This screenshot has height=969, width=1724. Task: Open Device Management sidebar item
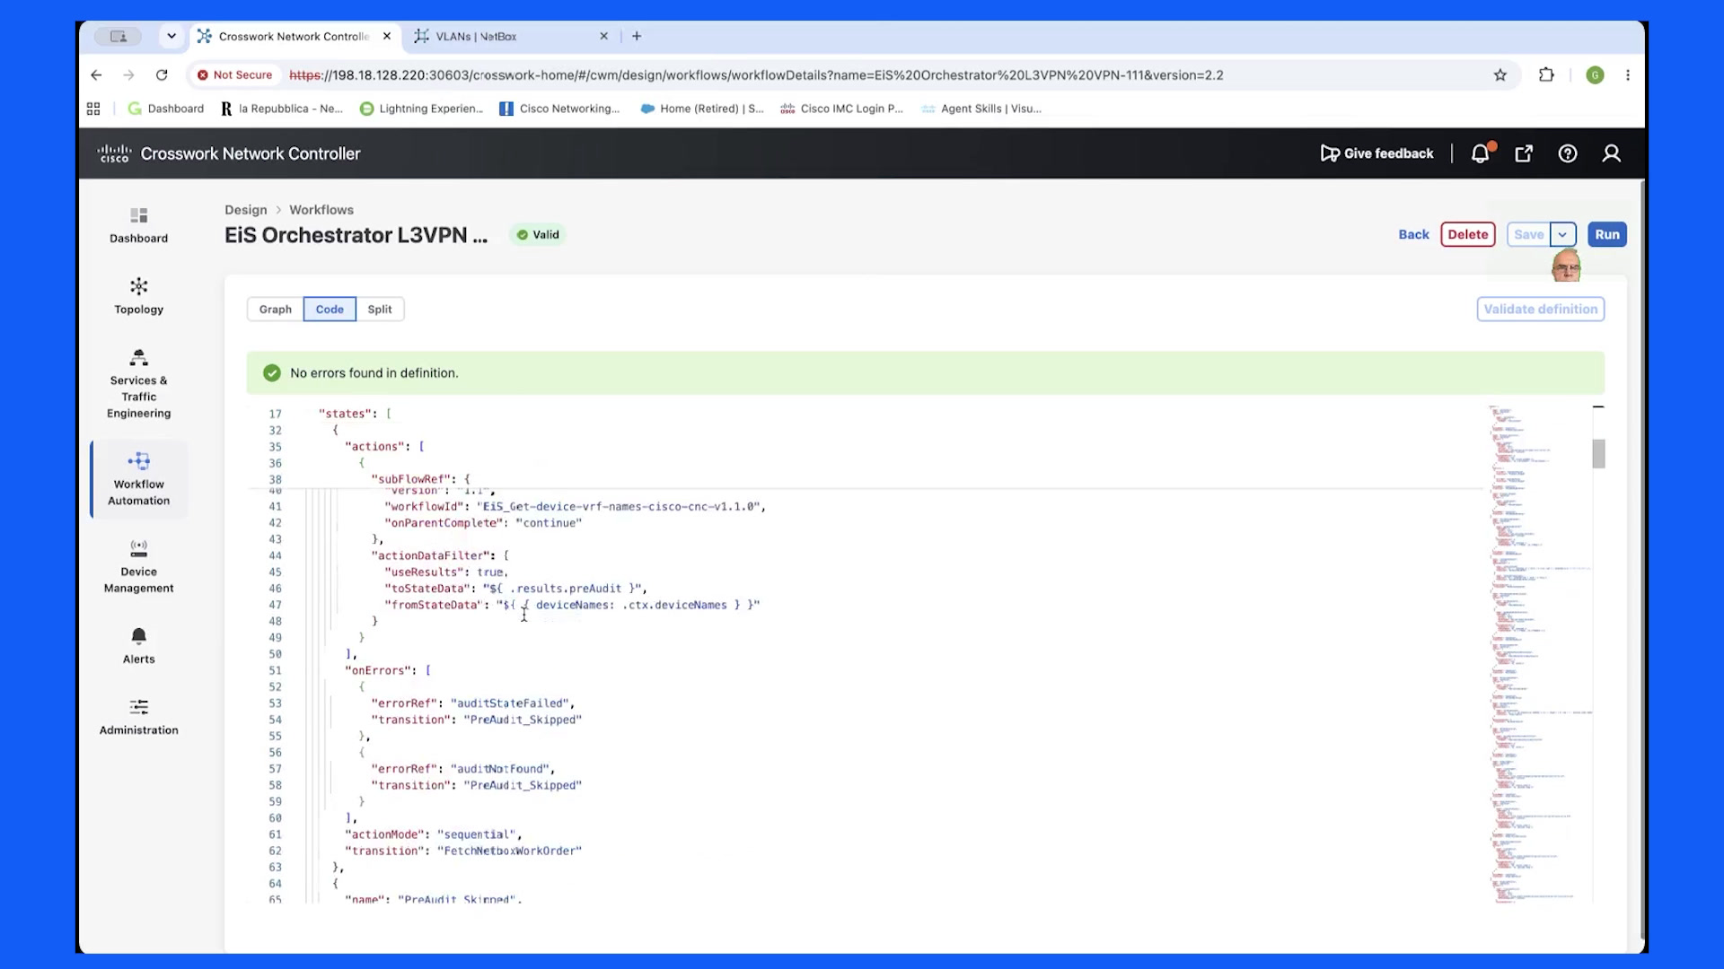click(138, 567)
